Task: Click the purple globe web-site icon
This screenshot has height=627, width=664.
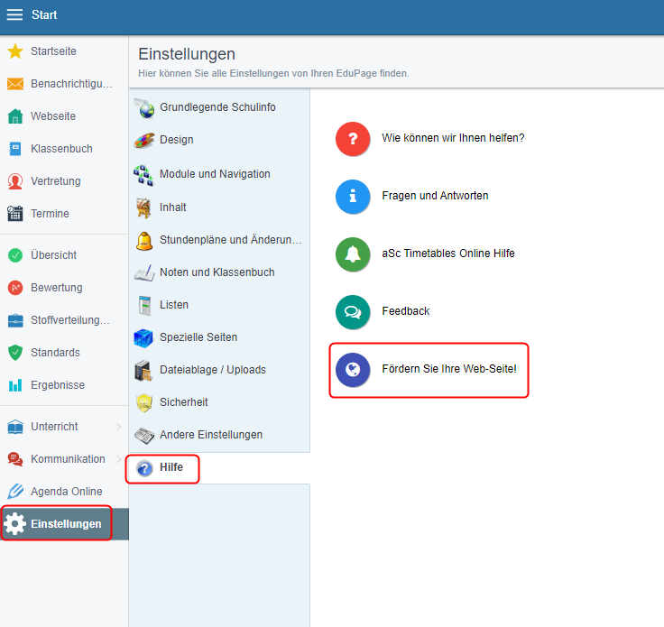Action: 353,370
